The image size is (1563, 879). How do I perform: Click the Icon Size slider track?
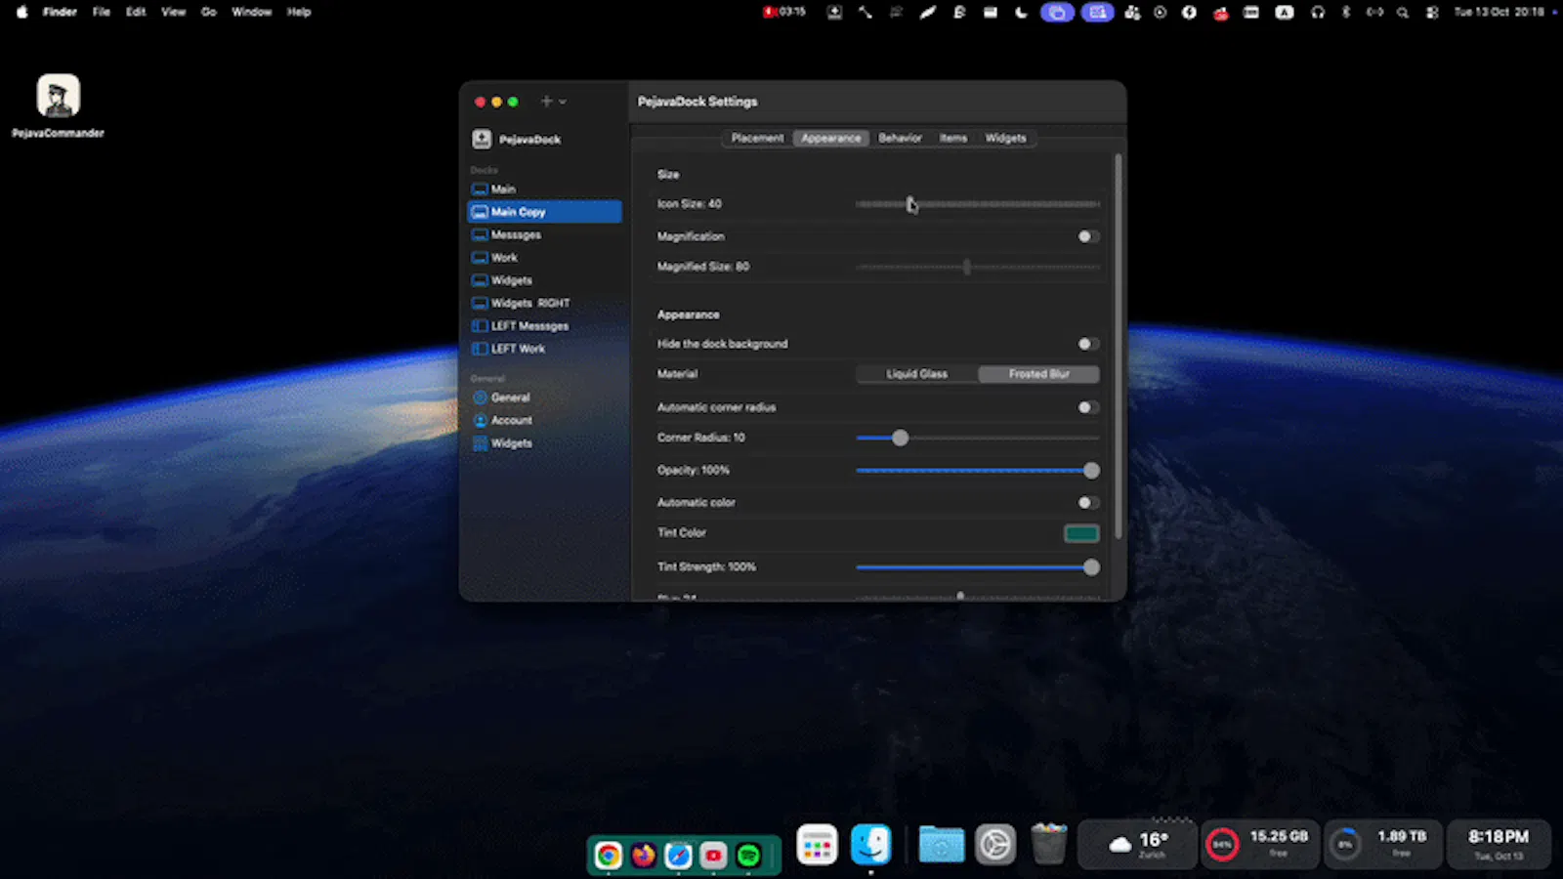tap(978, 204)
